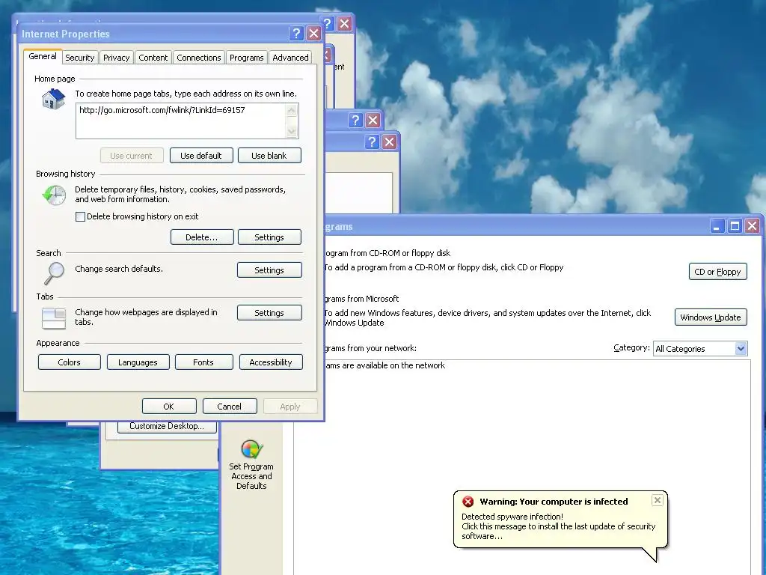Viewport: 766px width, 575px height.
Task: Close the Add or Remove Programs window
Action: pos(753,226)
